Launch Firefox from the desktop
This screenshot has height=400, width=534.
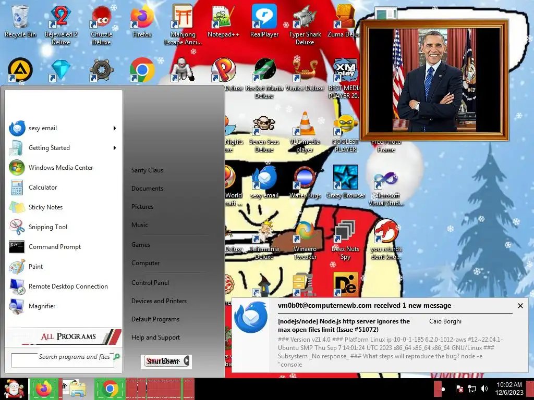(142, 21)
